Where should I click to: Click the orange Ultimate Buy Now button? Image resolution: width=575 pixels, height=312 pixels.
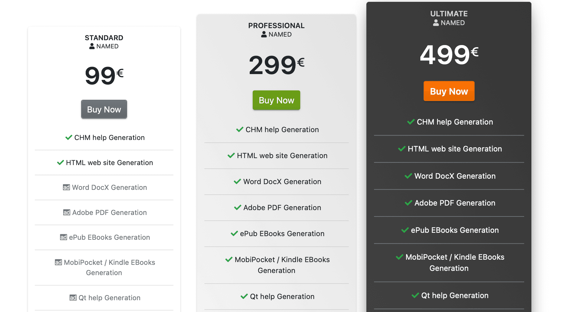point(449,91)
